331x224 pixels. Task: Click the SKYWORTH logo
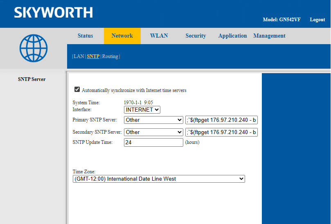[x=53, y=12]
